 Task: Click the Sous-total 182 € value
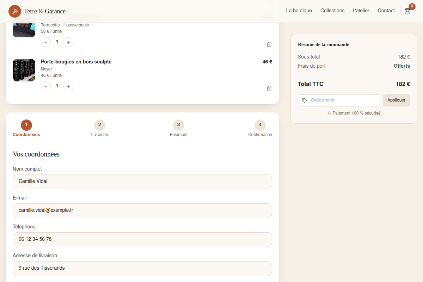click(404, 57)
